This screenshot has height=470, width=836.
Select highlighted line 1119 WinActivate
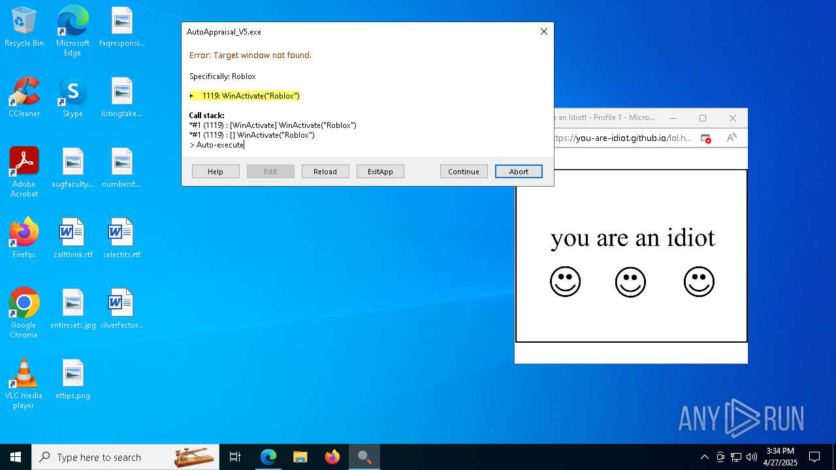coord(245,96)
